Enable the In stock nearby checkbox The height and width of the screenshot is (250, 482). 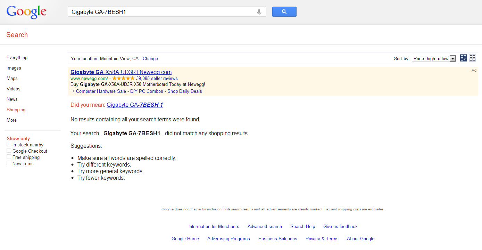pos(9,144)
